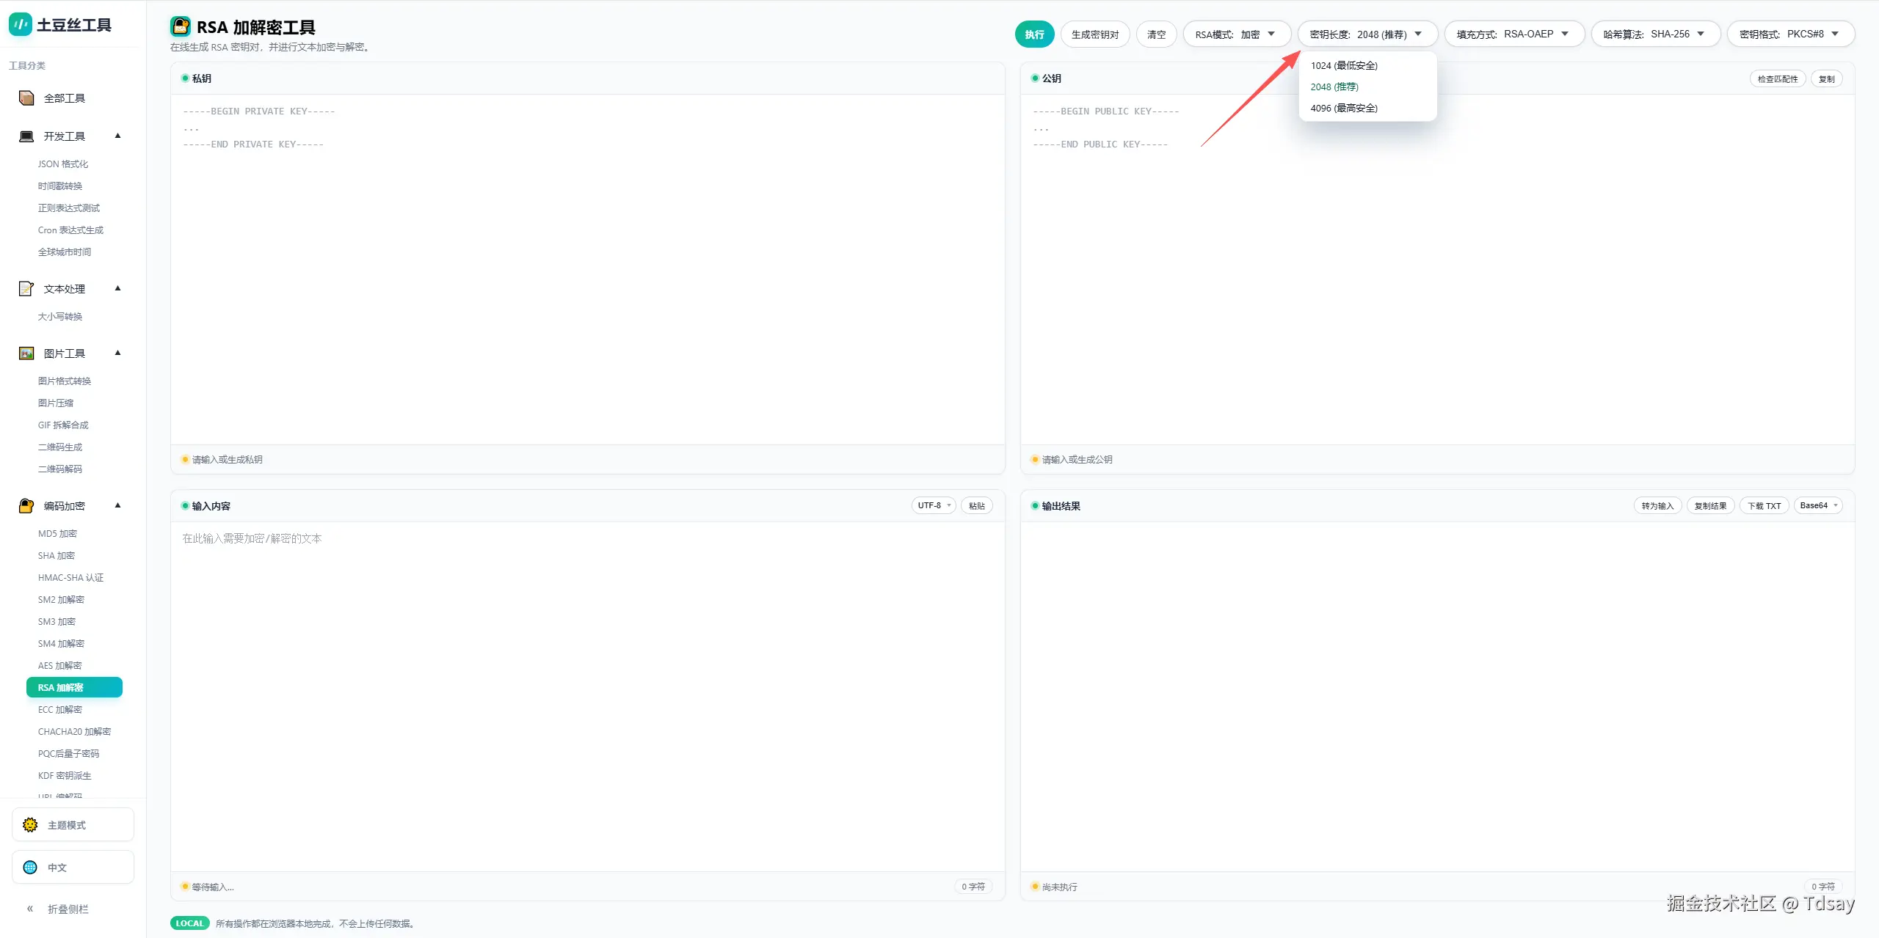Viewport: 1879px width, 938px height.
Task: Collapse the 图片工具 category arrow
Action: tap(117, 353)
